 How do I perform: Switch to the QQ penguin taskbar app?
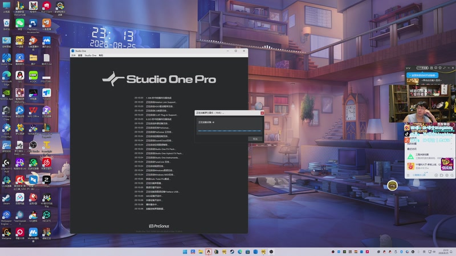click(209, 251)
